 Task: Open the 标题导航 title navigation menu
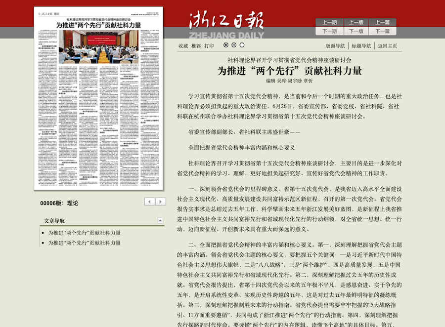[x=361, y=46]
